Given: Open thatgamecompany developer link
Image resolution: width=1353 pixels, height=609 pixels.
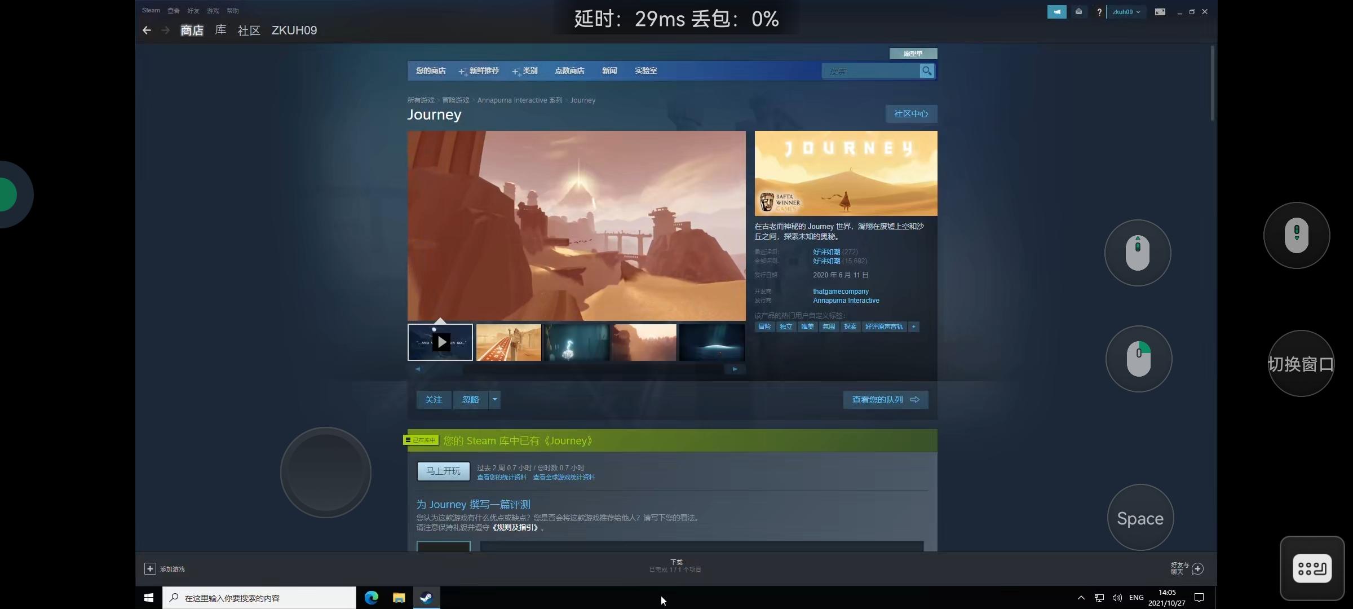Looking at the screenshot, I should coord(841,292).
